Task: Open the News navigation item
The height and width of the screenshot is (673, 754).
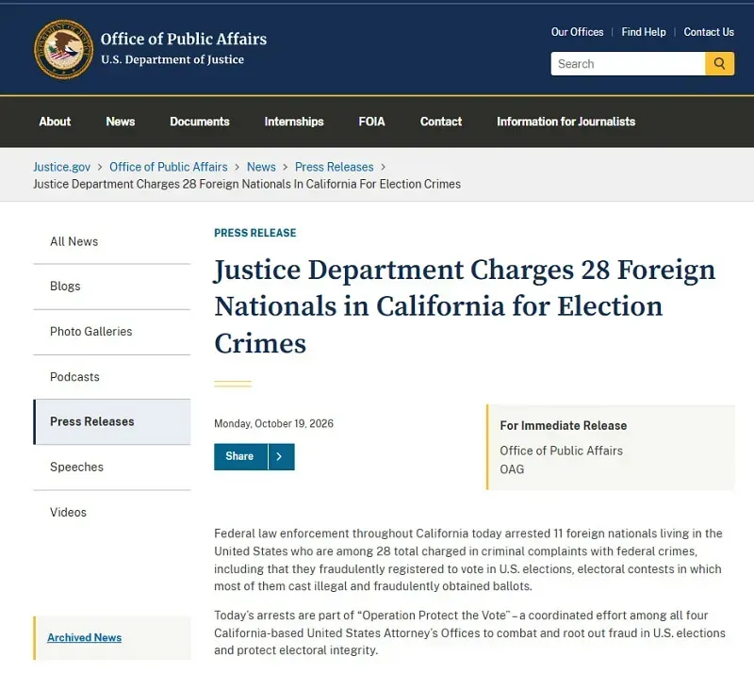Action: click(x=121, y=122)
